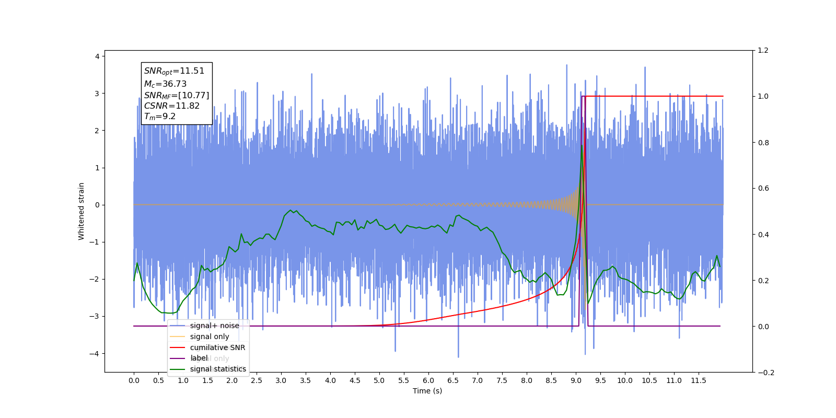Click the SNRopt=11.51 annotation text
This screenshot has width=836, height=418.
click(174, 71)
